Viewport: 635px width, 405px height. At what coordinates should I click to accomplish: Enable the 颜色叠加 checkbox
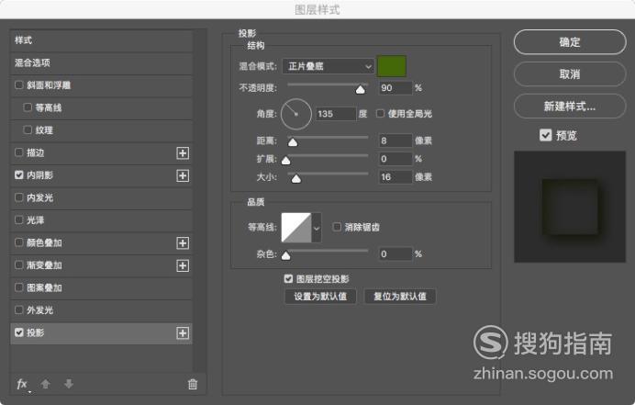[18, 242]
